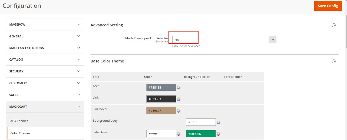This screenshot has width=347, height=140.
Task: Expand the CATALOG configuration group
Action: point(45,59)
